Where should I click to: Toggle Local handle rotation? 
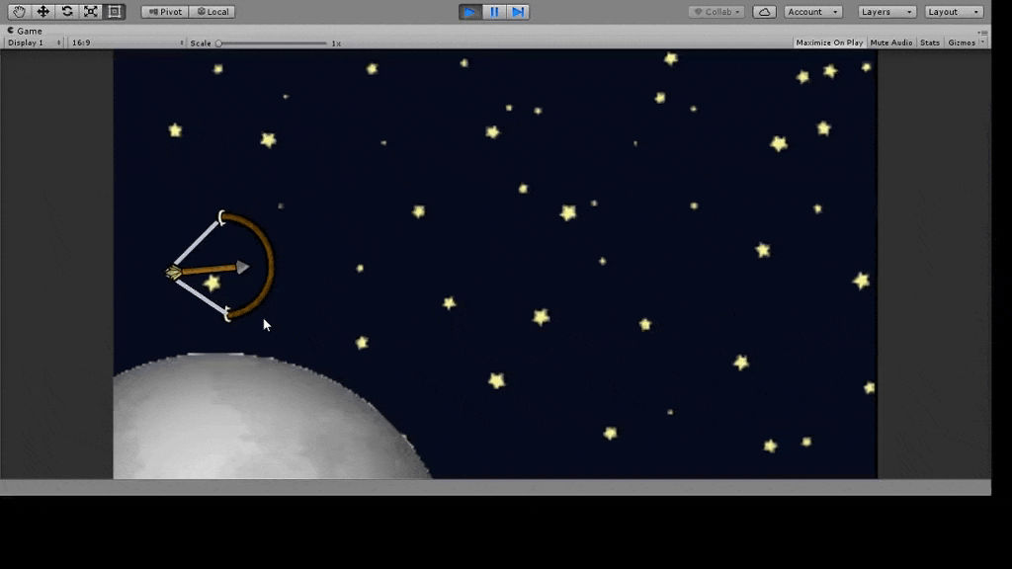[212, 12]
